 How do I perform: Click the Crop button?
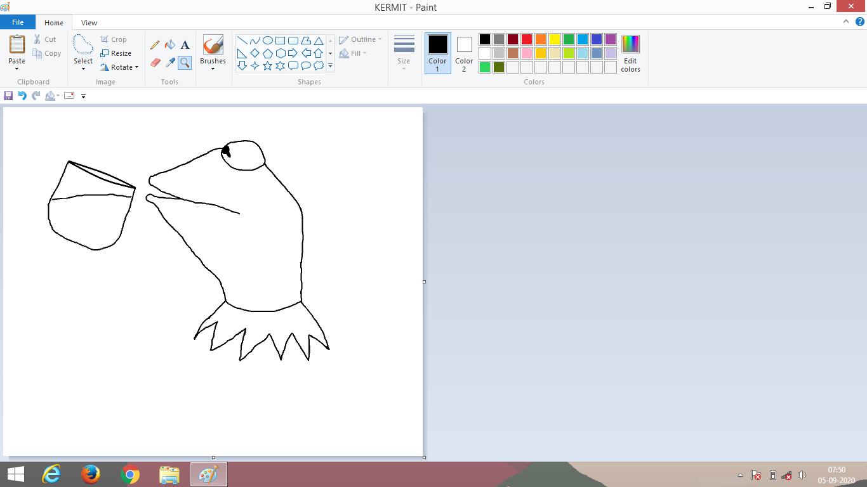114,39
